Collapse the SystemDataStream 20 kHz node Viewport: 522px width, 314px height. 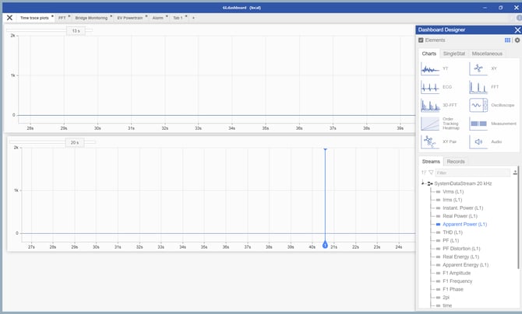[x=422, y=183]
